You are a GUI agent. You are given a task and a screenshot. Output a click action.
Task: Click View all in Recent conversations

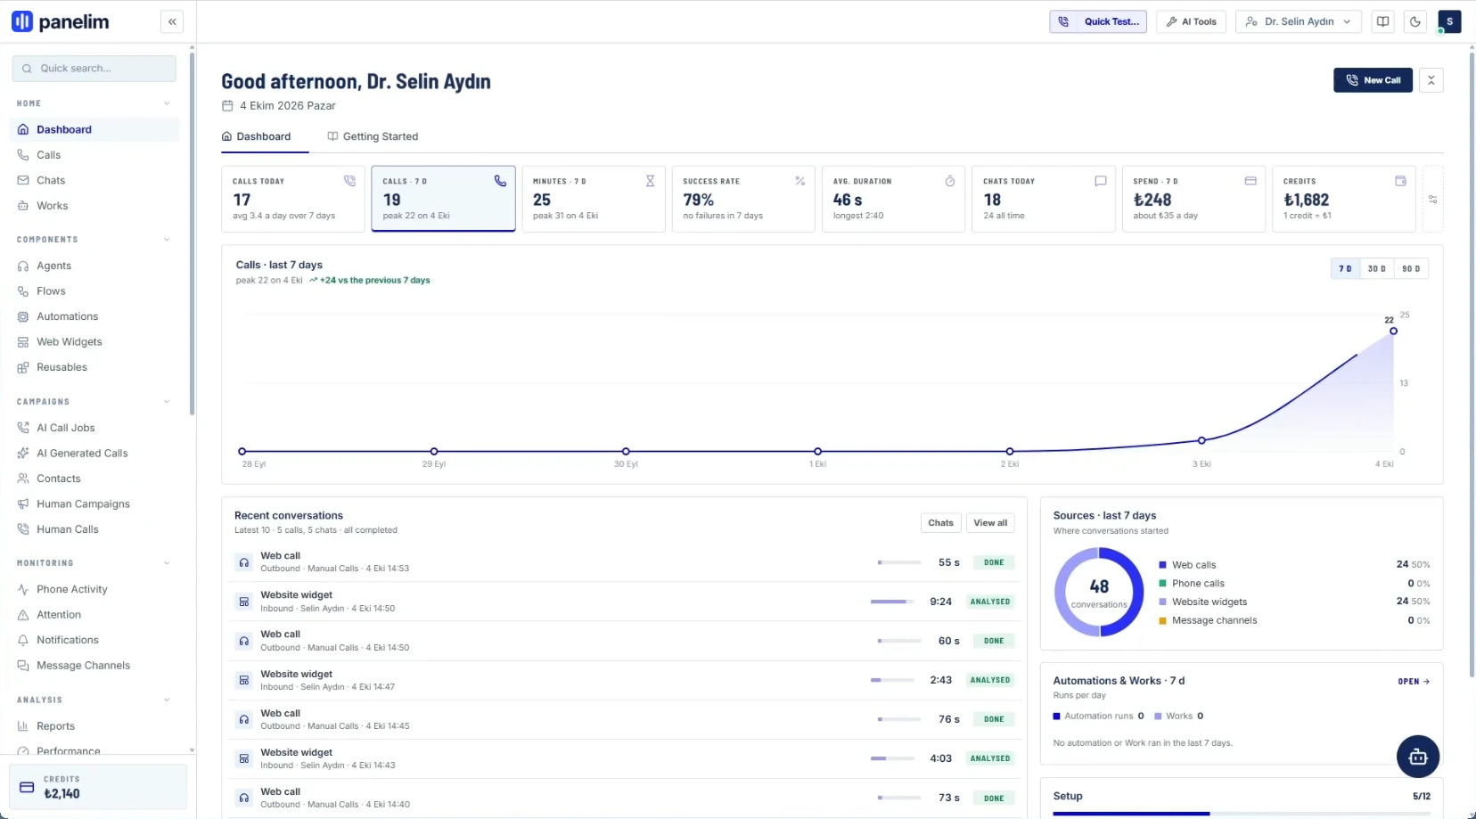pyautogui.click(x=990, y=523)
